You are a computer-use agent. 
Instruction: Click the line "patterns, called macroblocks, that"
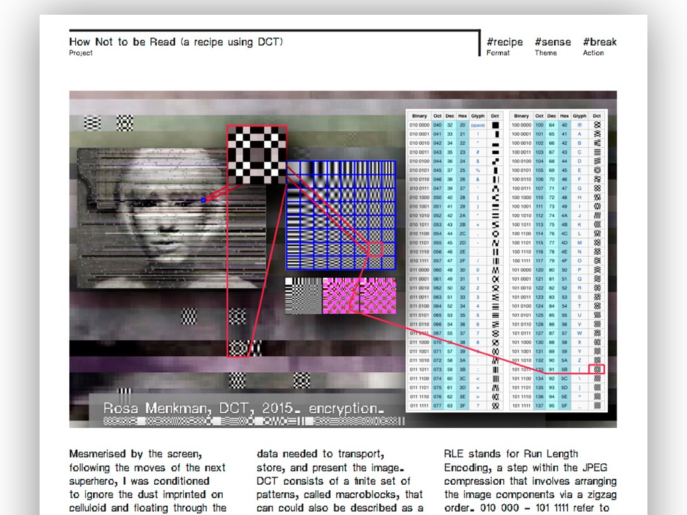[x=339, y=494]
